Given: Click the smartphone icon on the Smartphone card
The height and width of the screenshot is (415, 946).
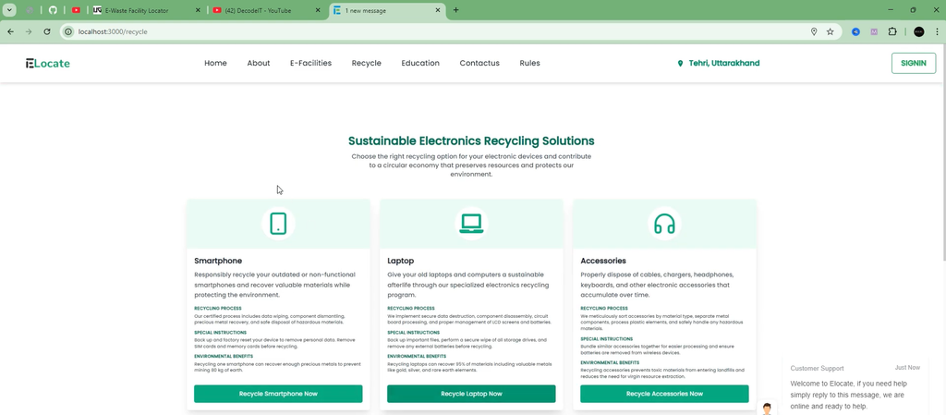Looking at the screenshot, I should coord(278,224).
